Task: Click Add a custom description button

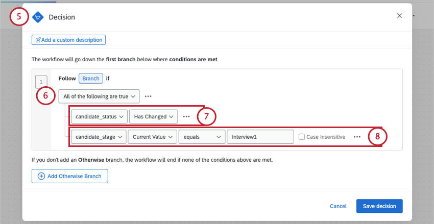Action: (x=68, y=40)
